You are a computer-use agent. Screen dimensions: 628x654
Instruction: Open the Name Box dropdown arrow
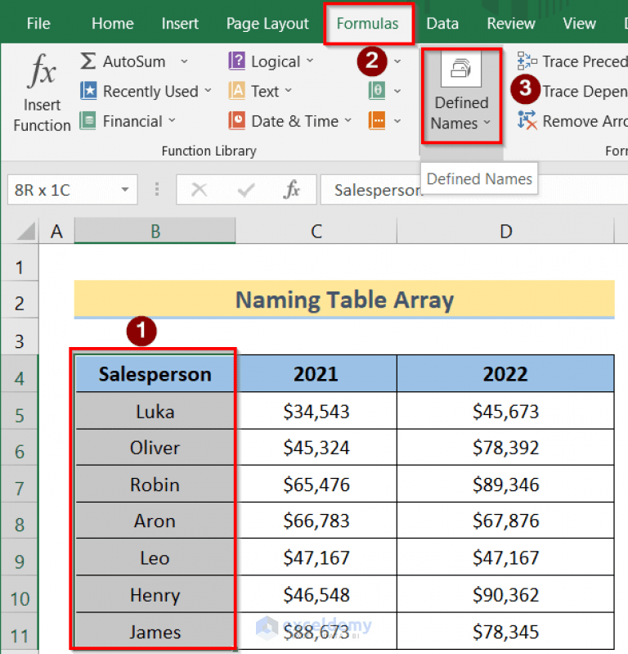(x=125, y=190)
